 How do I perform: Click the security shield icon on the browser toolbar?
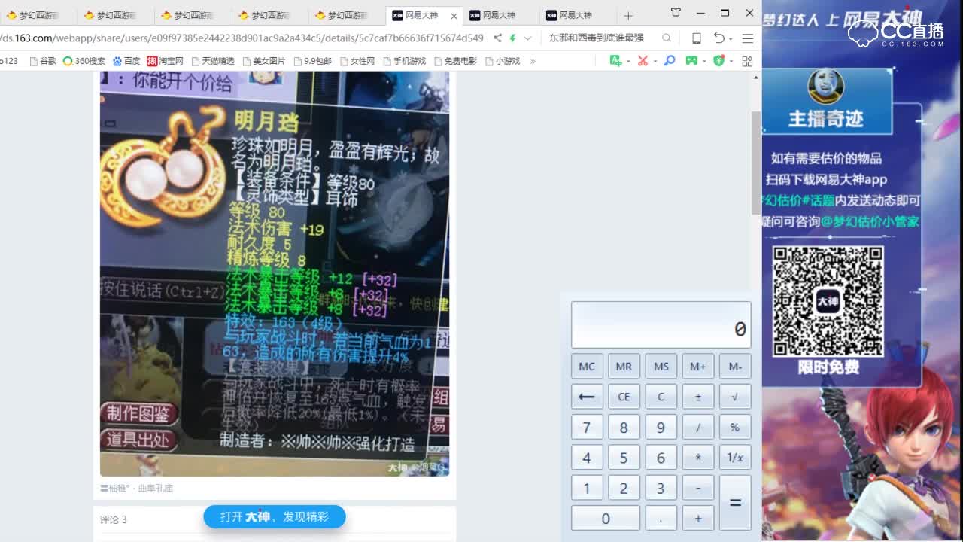[718, 61]
